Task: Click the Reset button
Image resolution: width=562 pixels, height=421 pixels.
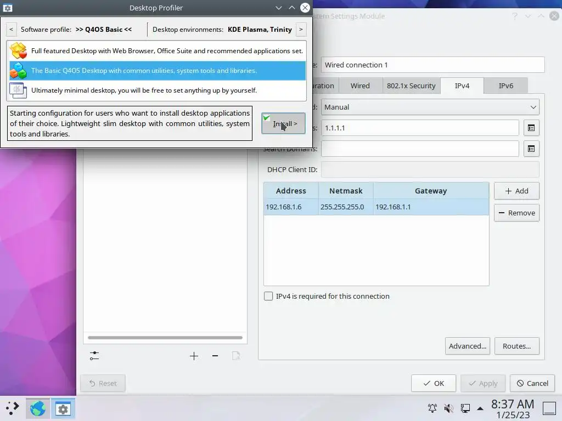Action: [x=103, y=383]
